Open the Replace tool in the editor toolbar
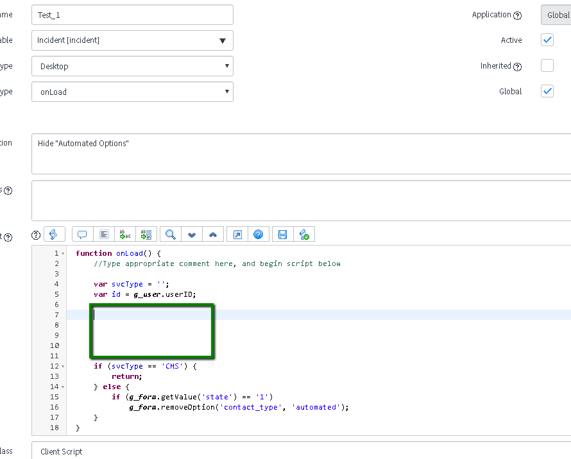 (124, 234)
